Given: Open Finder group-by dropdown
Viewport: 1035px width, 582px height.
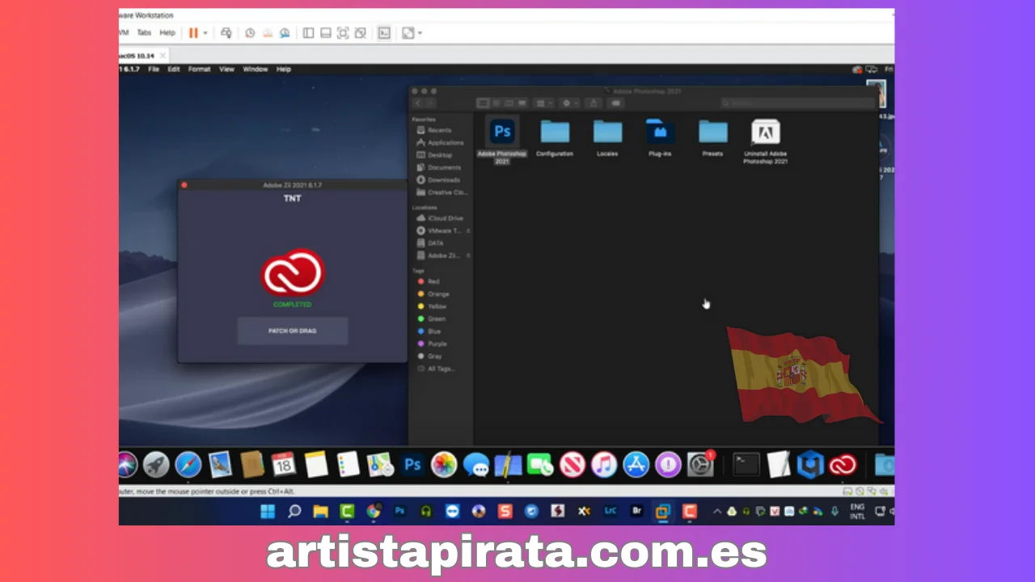Looking at the screenshot, I should (x=543, y=103).
